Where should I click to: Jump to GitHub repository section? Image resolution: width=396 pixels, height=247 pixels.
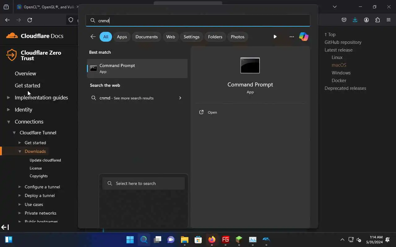coord(343,42)
